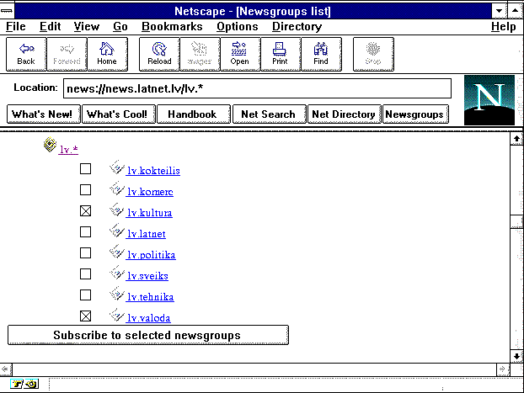Check the lv.komerc checkbox
The height and width of the screenshot is (393, 524).
click(86, 190)
